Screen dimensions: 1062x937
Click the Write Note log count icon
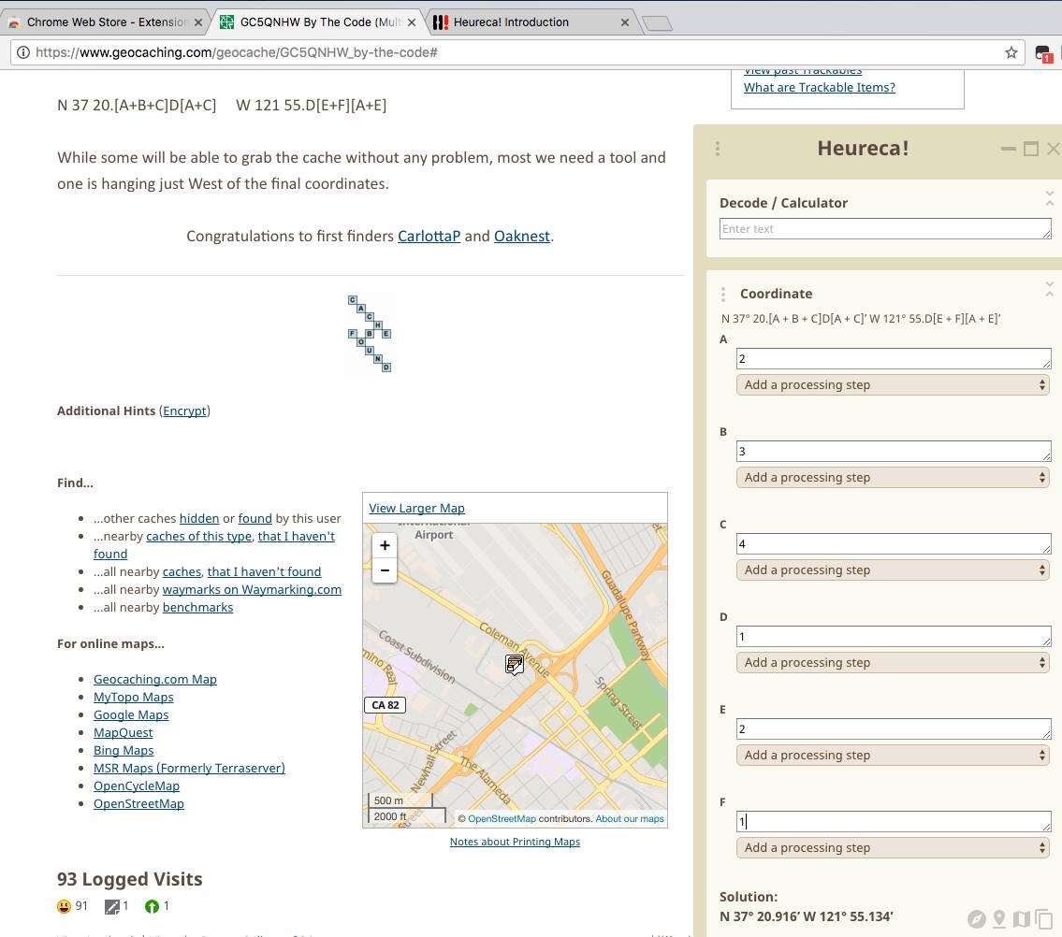click(x=111, y=906)
